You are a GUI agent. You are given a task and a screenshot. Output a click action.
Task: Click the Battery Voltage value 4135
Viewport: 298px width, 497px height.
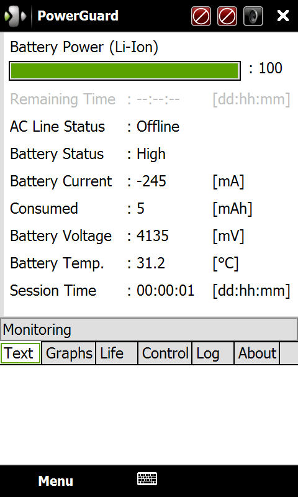[153, 236]
